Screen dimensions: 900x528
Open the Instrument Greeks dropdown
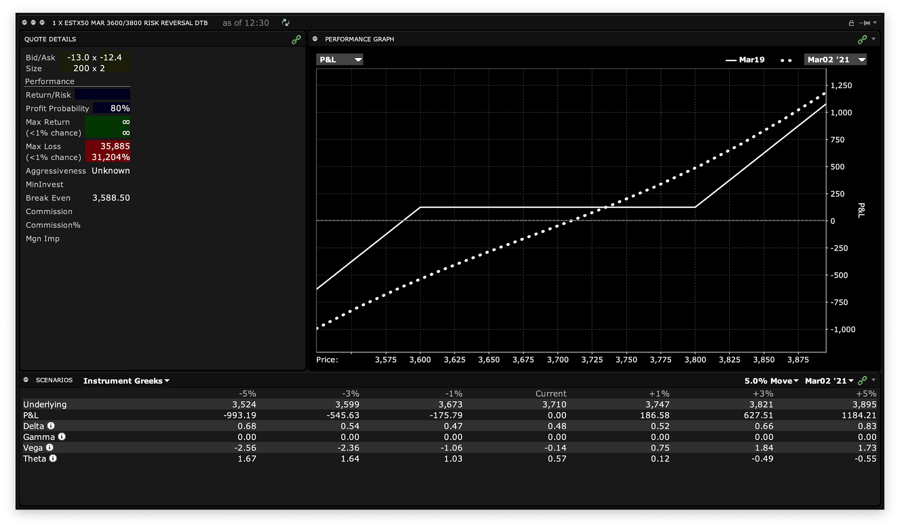(x=127, y=381)
